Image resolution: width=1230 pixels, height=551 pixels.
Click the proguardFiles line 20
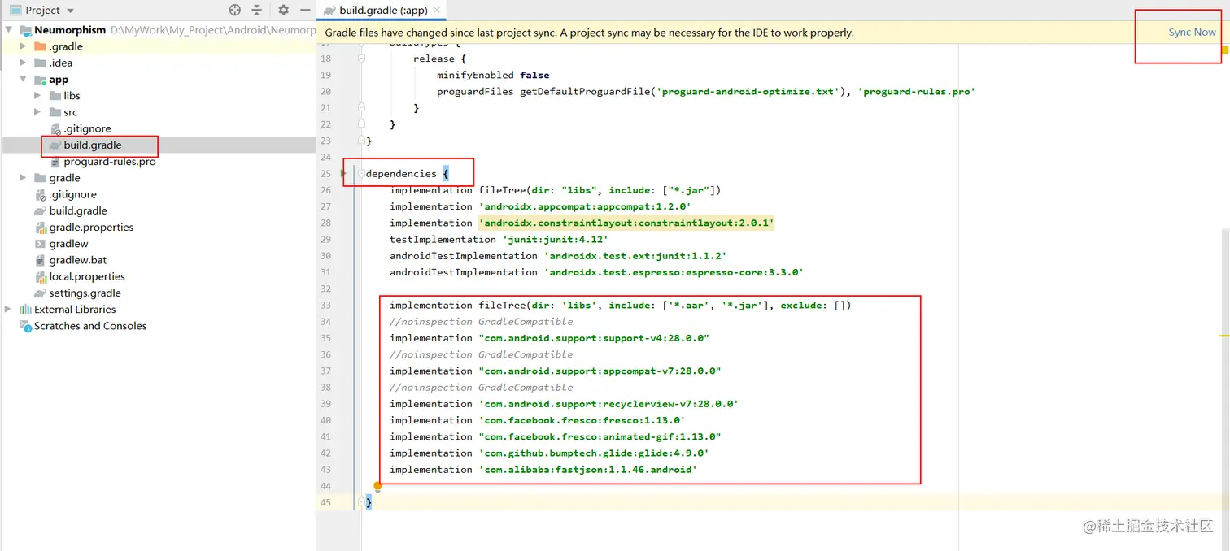tap(705, 91)
